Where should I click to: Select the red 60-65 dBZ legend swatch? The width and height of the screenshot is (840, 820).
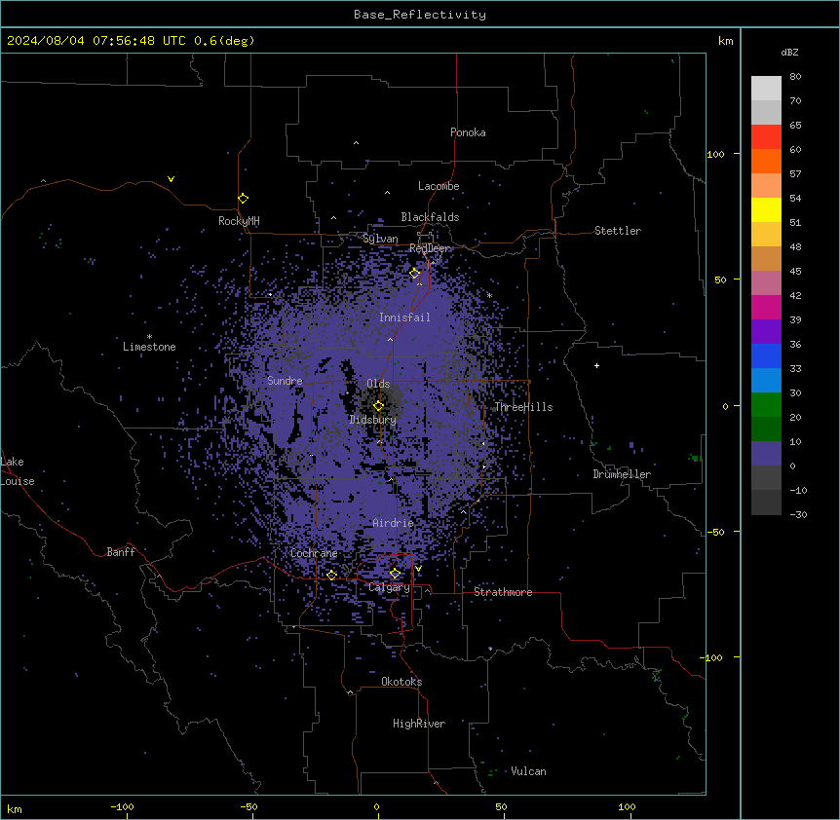(766, 137)
